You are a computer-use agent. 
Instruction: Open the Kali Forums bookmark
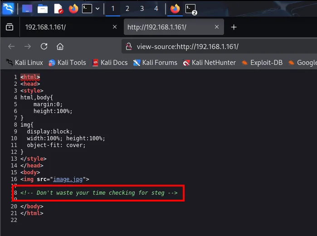point(155,63)
